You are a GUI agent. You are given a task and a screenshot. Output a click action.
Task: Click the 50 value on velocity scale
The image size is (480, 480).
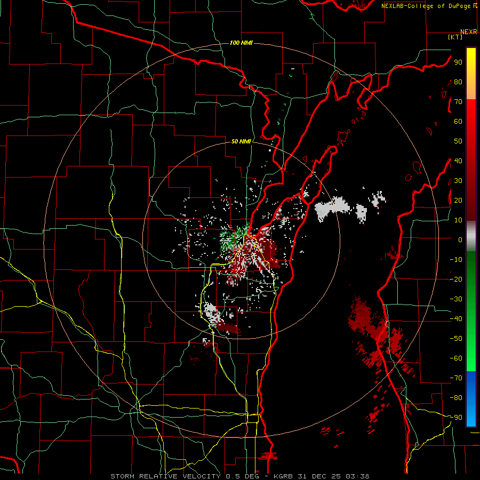click(x=458, y=141)
